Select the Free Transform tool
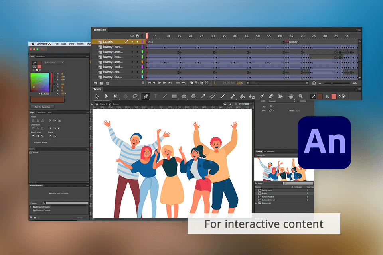This screenshot has width=383, height=255. click(x=116, y=96)
